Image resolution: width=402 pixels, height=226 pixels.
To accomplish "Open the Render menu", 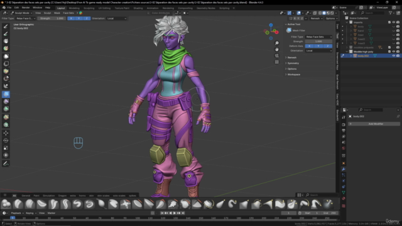I will tap(26, 8).
